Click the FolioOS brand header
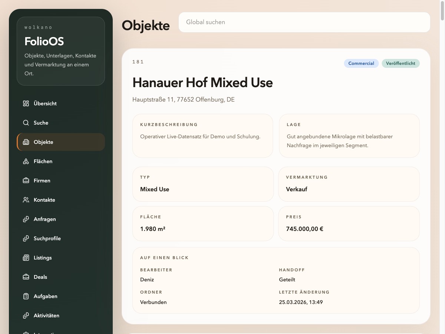The width and height of the screenshot is (445, 334). 44,41
